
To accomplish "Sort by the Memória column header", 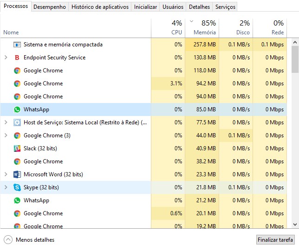I will click(202, 28).
